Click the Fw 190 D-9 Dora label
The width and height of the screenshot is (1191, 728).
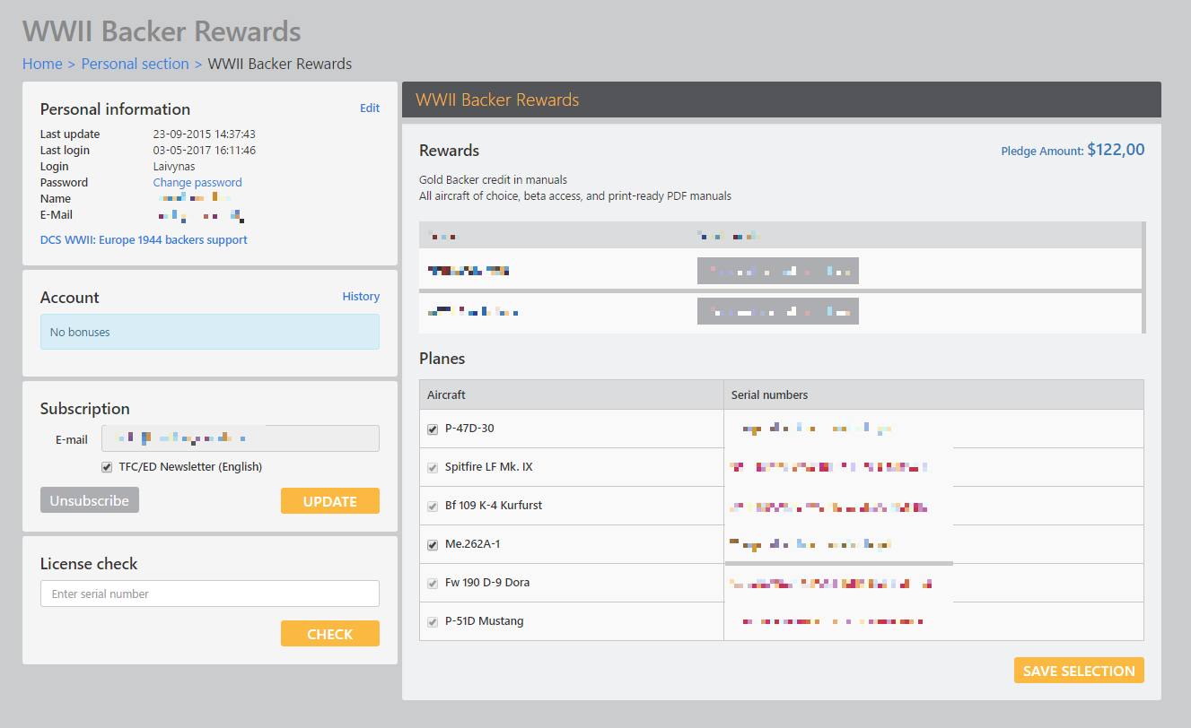[487, 583]
